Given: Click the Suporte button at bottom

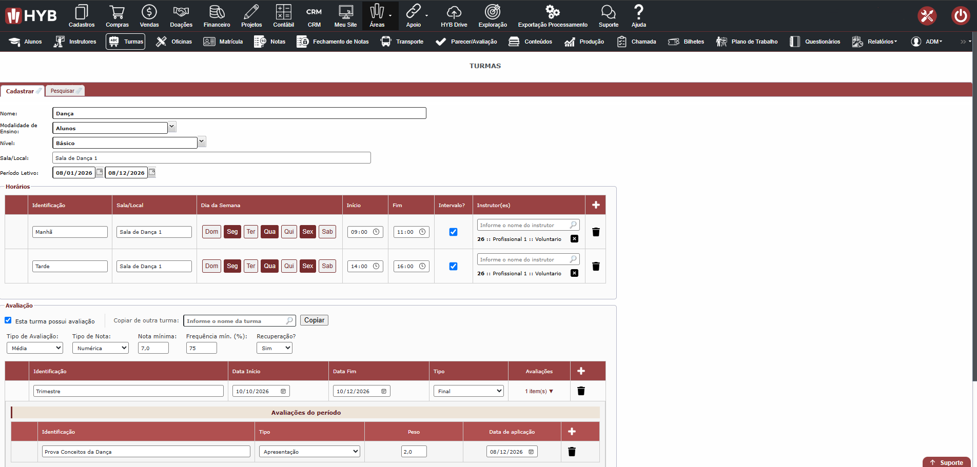Looking at the screenshot, I should [x=947, y=462].
